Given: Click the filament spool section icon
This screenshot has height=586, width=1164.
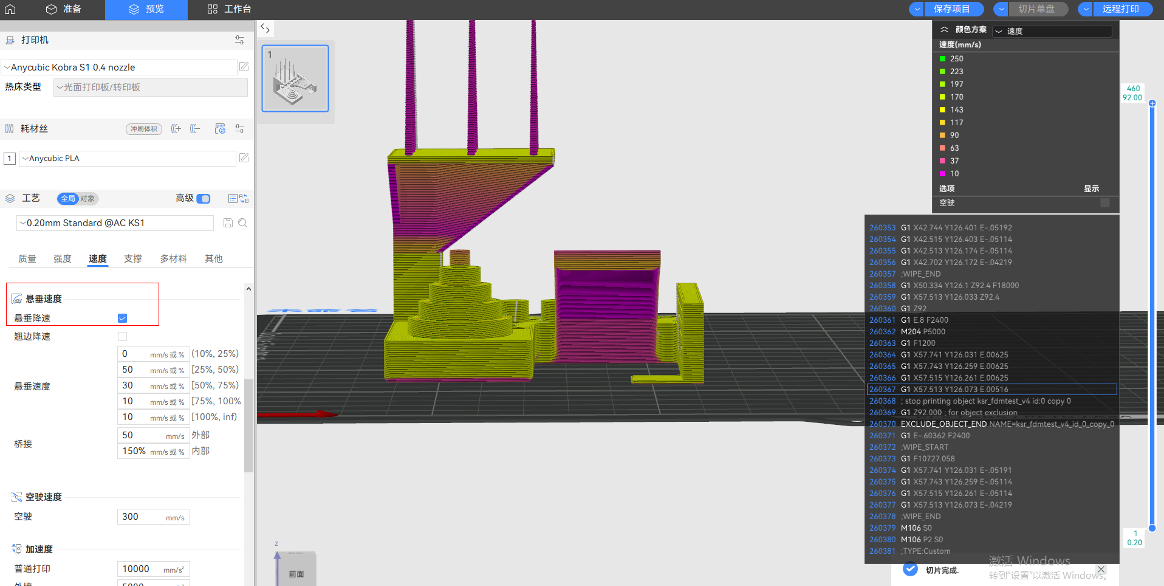Looking at the screenshot, I should 9,129.
